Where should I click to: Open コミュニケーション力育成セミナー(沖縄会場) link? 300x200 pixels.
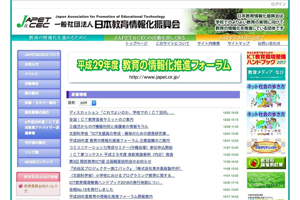(121, 147)
